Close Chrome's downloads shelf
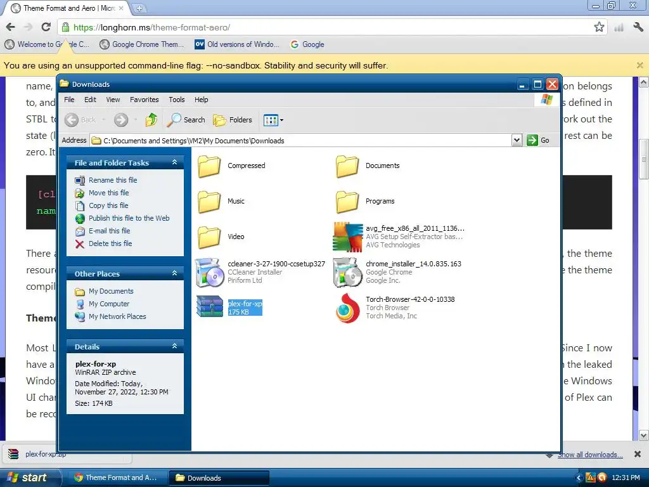This screenshot has height=487, width=649. click(x=638, y=454)
